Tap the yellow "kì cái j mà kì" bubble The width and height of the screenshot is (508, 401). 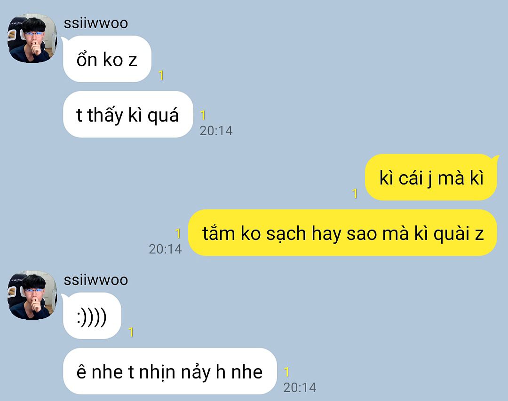click(x=431, y=177)
